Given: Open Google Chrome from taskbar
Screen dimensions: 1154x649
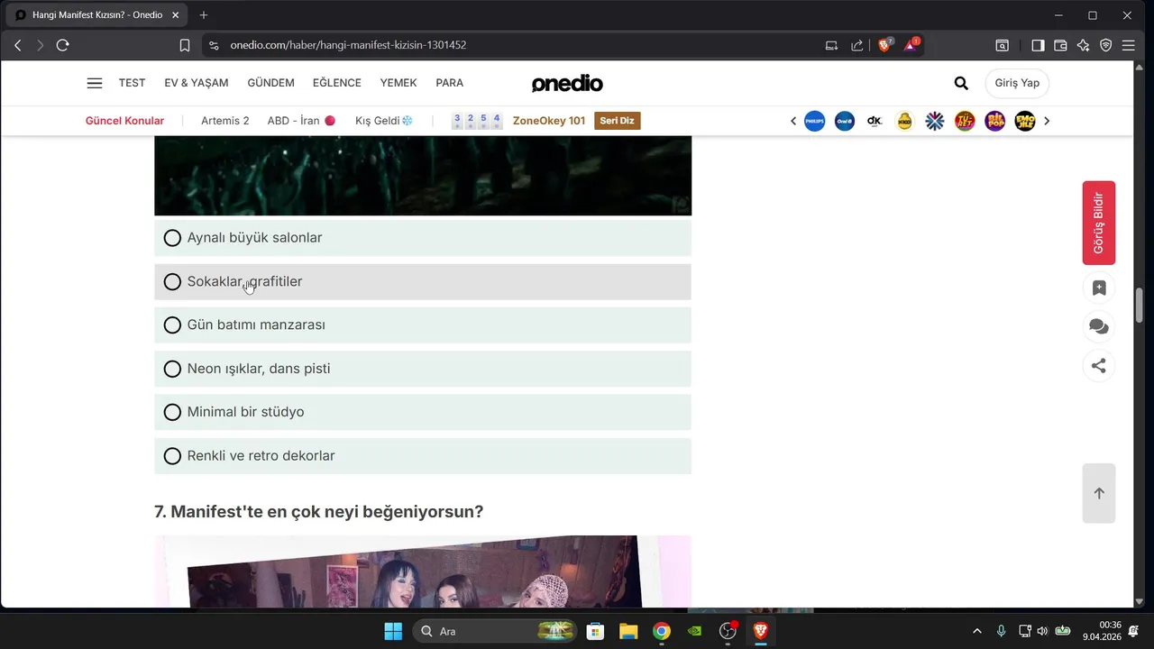Looking at the screenshot, I should click(x=662, y=631).
